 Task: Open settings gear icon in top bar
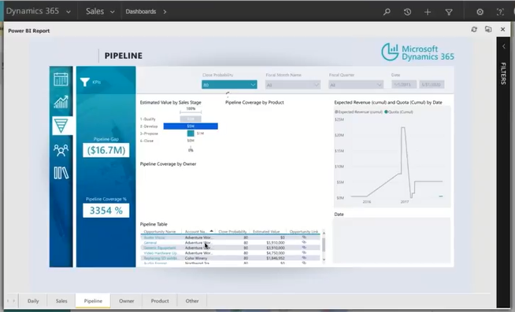pyautogui.click(x=480, y=12)
